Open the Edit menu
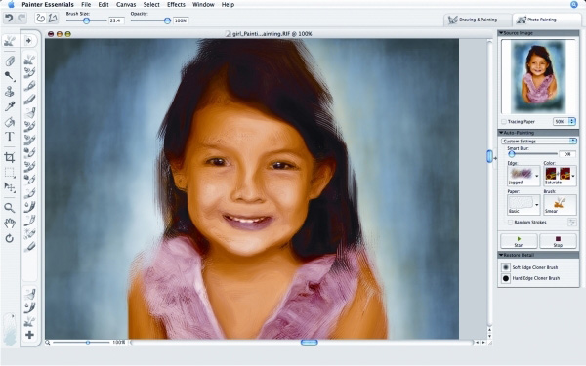 [x=104, y=5]
